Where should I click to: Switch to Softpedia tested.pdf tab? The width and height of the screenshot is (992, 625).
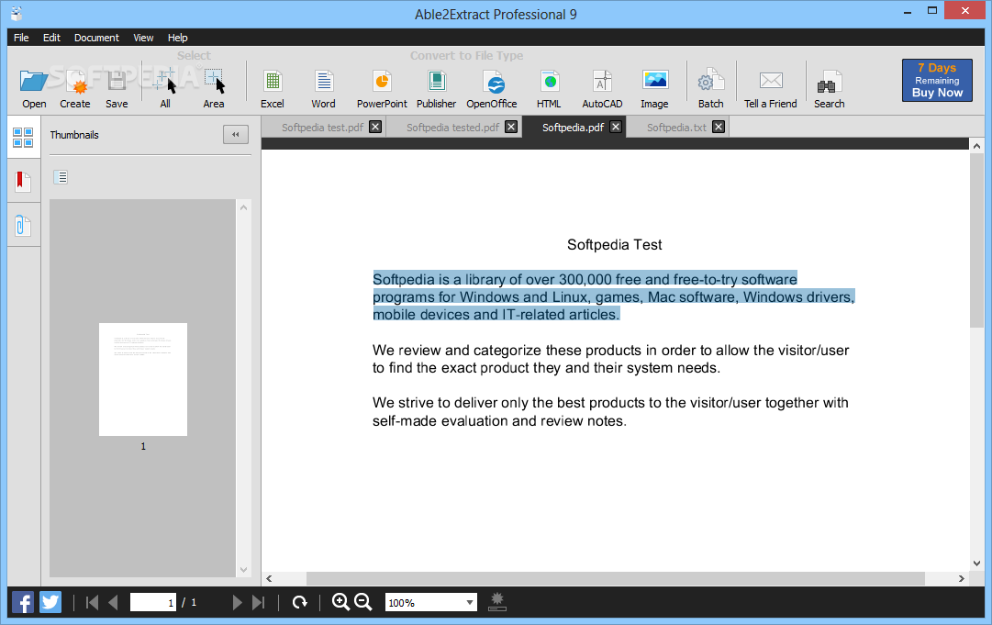coord(452,128)
